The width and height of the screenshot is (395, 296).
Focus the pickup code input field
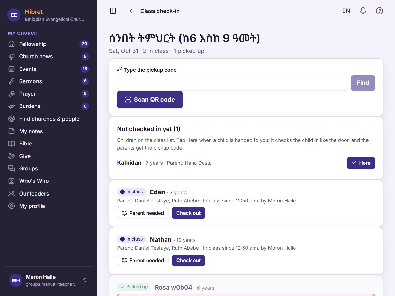232,83
